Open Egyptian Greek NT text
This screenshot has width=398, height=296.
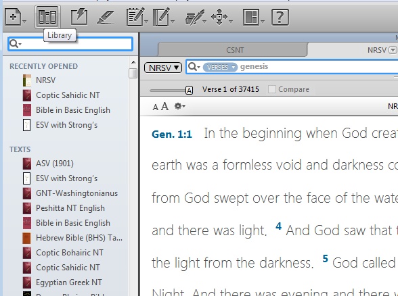click(x=69, y=282)
